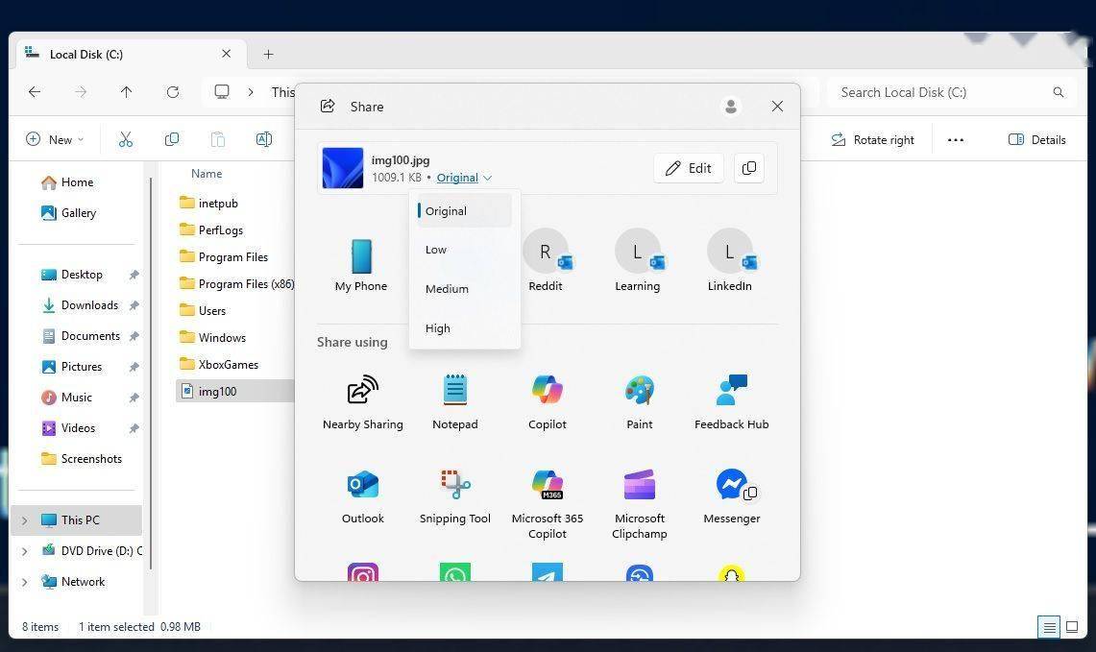Expand the address bar path chevron
The image size is (1096, 652).
[x=251, y=92]
